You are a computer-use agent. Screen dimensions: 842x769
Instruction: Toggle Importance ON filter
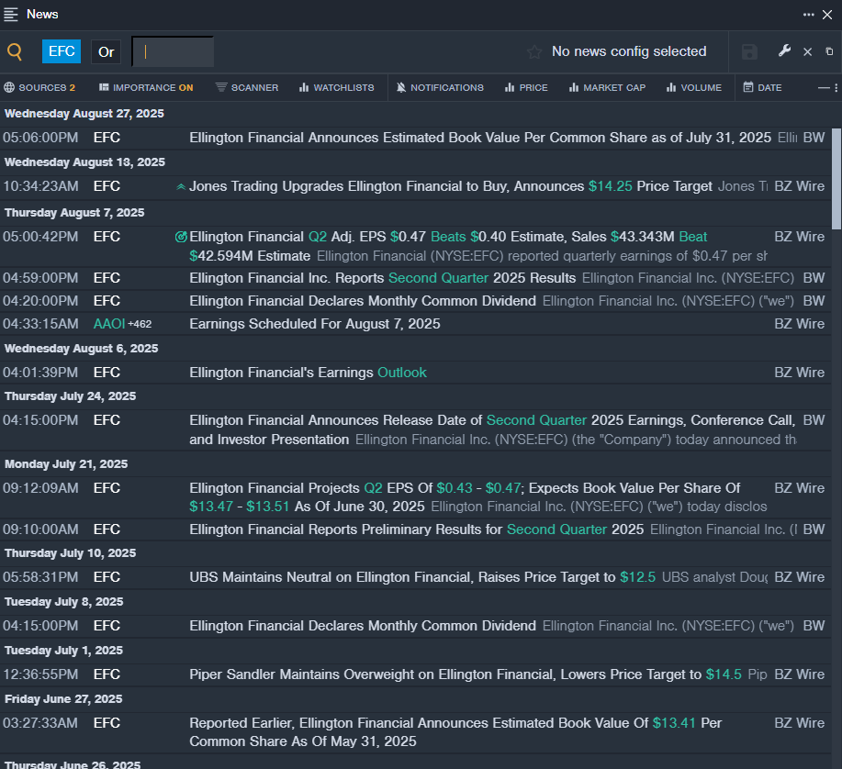click(146, 87)
